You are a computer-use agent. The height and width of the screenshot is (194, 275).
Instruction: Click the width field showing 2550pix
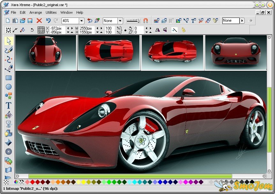85,28
